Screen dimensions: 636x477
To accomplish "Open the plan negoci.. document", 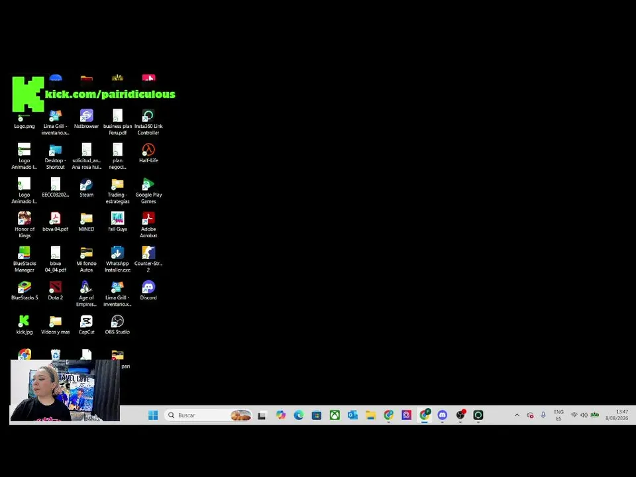I will [118, 156].
